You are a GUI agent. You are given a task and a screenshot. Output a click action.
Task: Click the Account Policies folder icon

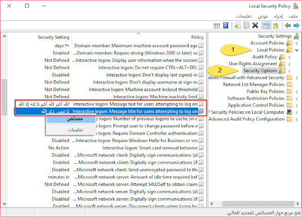click(289, 43)
